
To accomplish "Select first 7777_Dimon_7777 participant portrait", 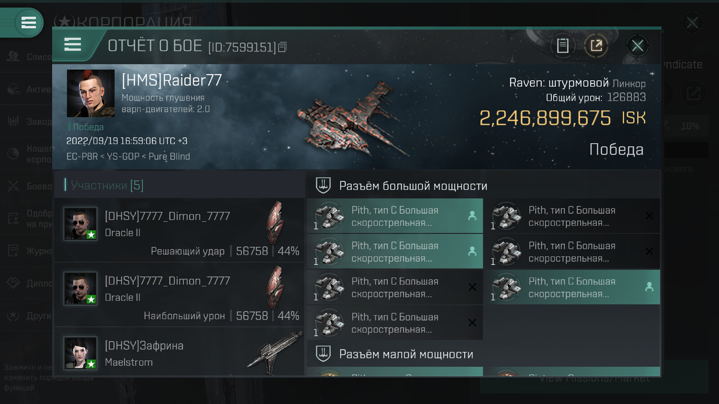I will coord(80,224).
